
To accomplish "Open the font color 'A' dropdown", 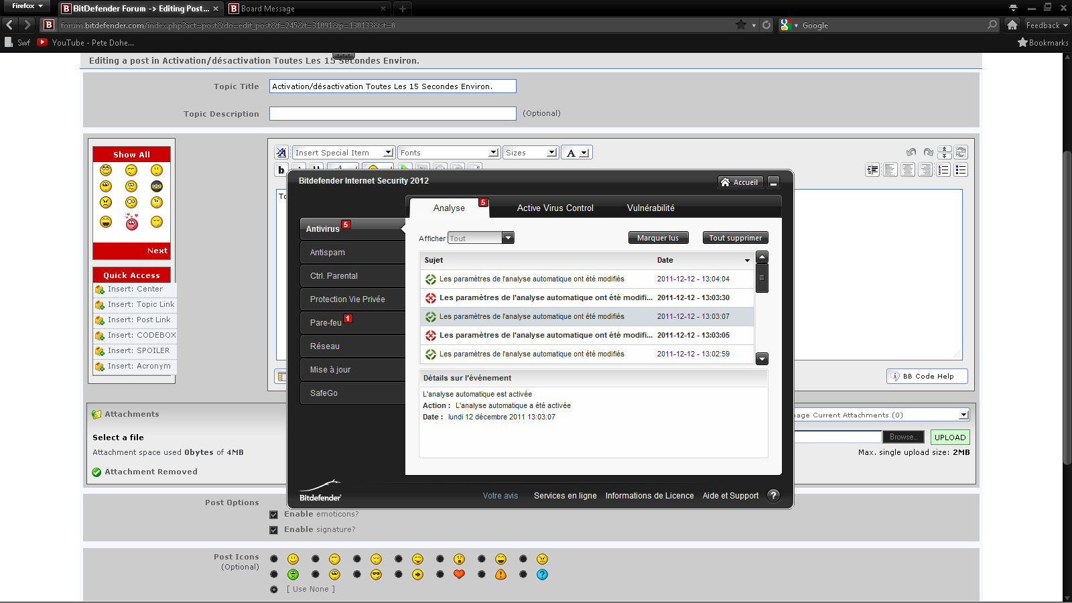I will click(576, 153).
